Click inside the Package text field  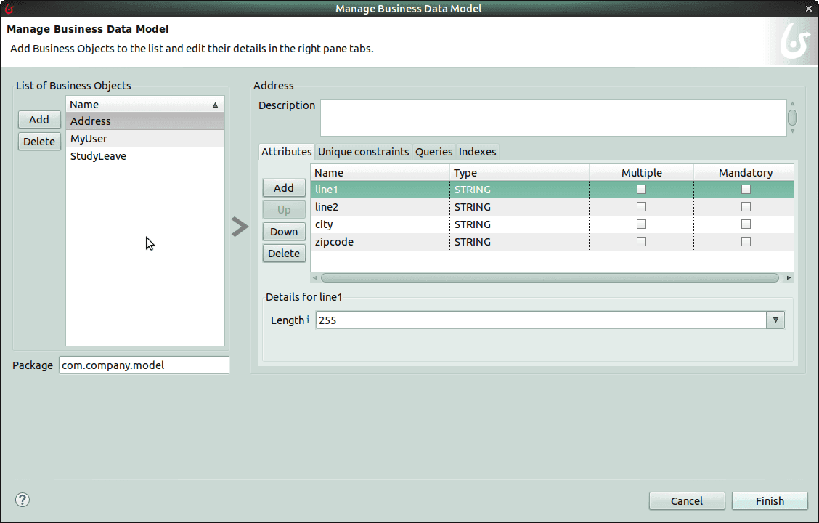pos(143,365)
